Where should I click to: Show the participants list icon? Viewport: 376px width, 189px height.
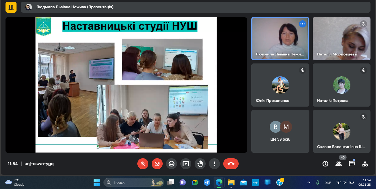(339, 164)
